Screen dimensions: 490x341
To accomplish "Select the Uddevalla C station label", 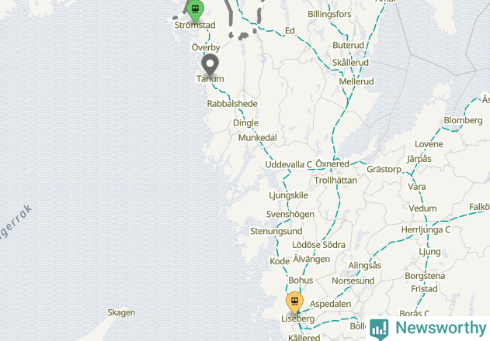I will pos(288,164).
